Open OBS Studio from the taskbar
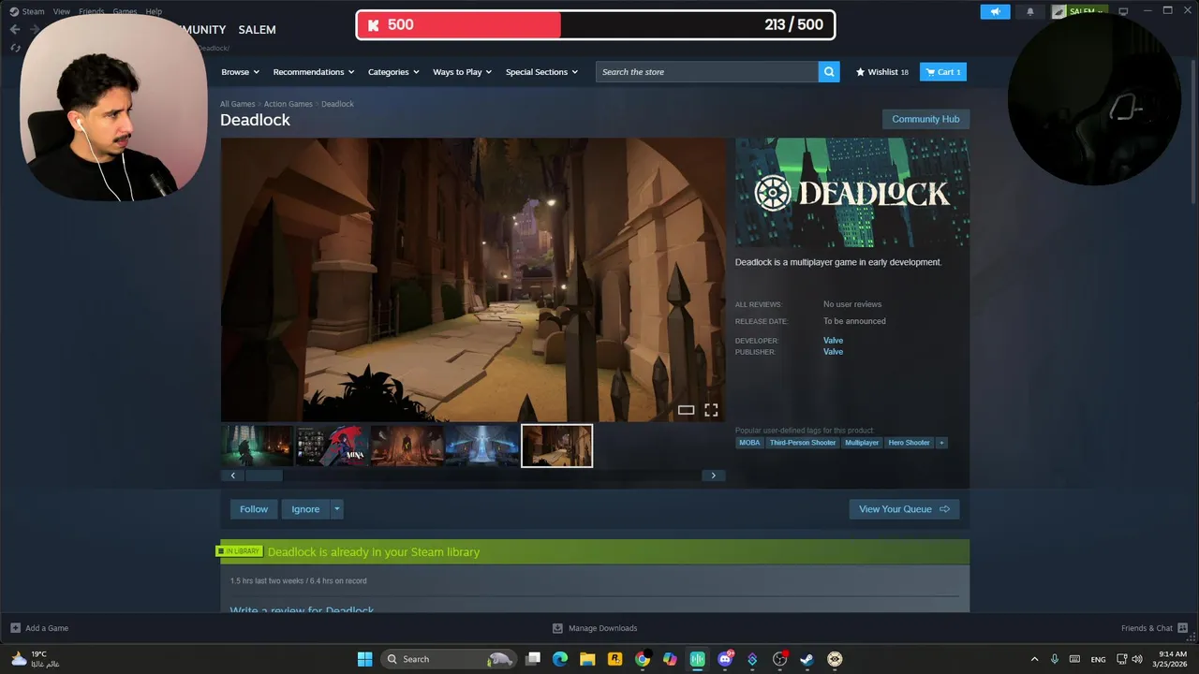The image size is (1199, 674). [x=779, y=659]
